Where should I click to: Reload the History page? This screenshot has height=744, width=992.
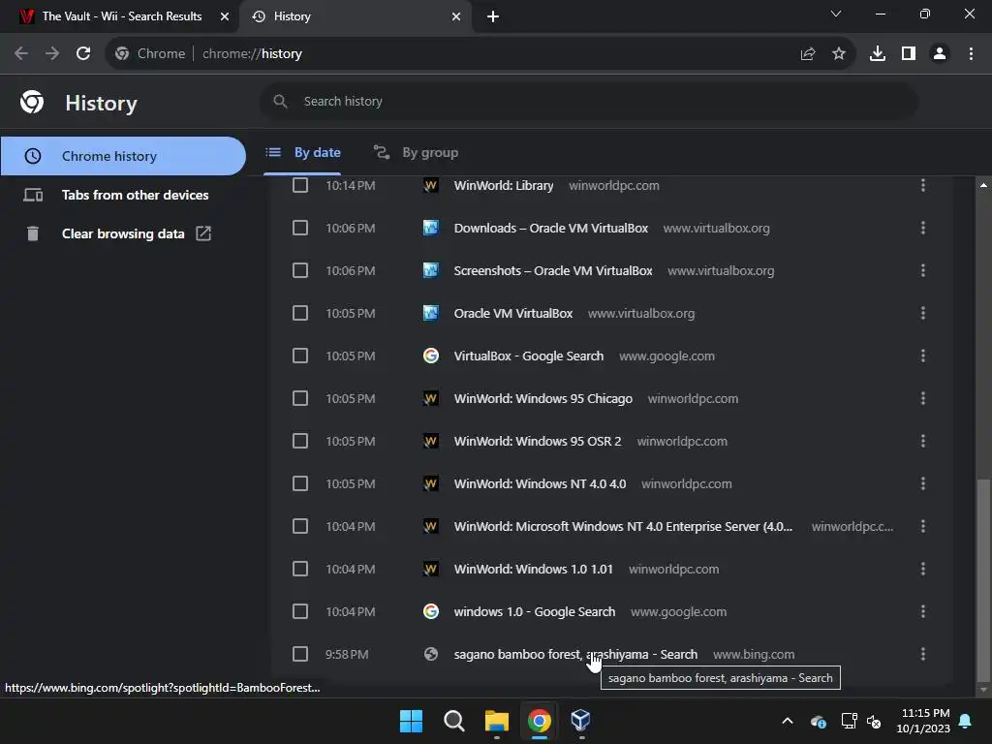tap(83, 54)
